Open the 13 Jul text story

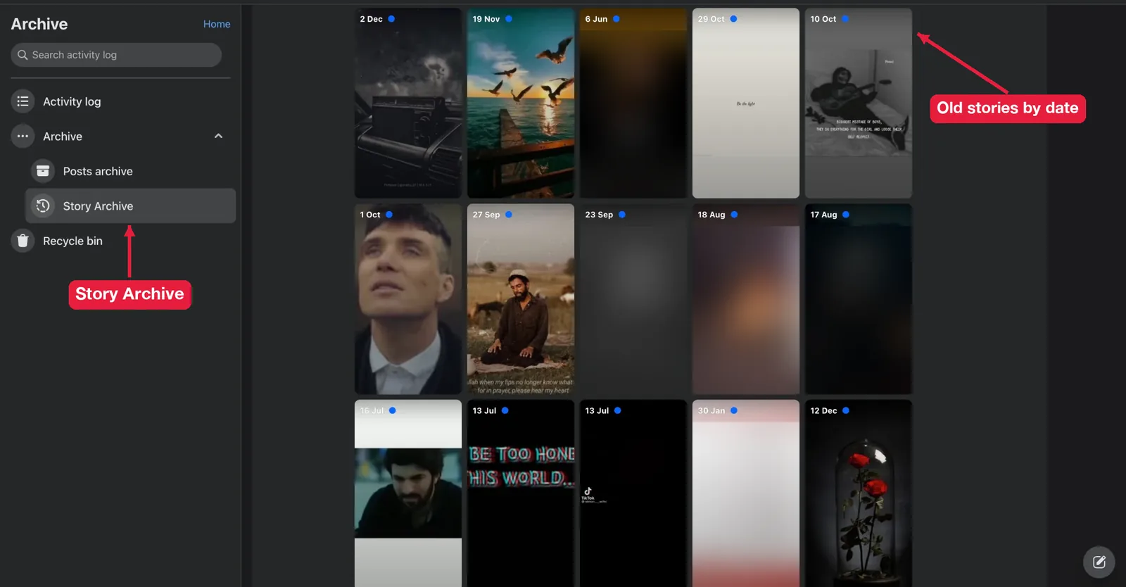point(521,493)
